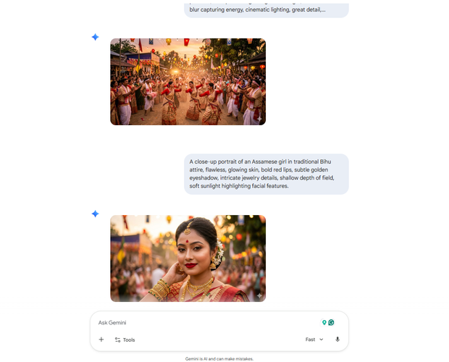Click the Assamese girl close-up portrait prompt bubble

pyautogui.click(x=267, y=174)
